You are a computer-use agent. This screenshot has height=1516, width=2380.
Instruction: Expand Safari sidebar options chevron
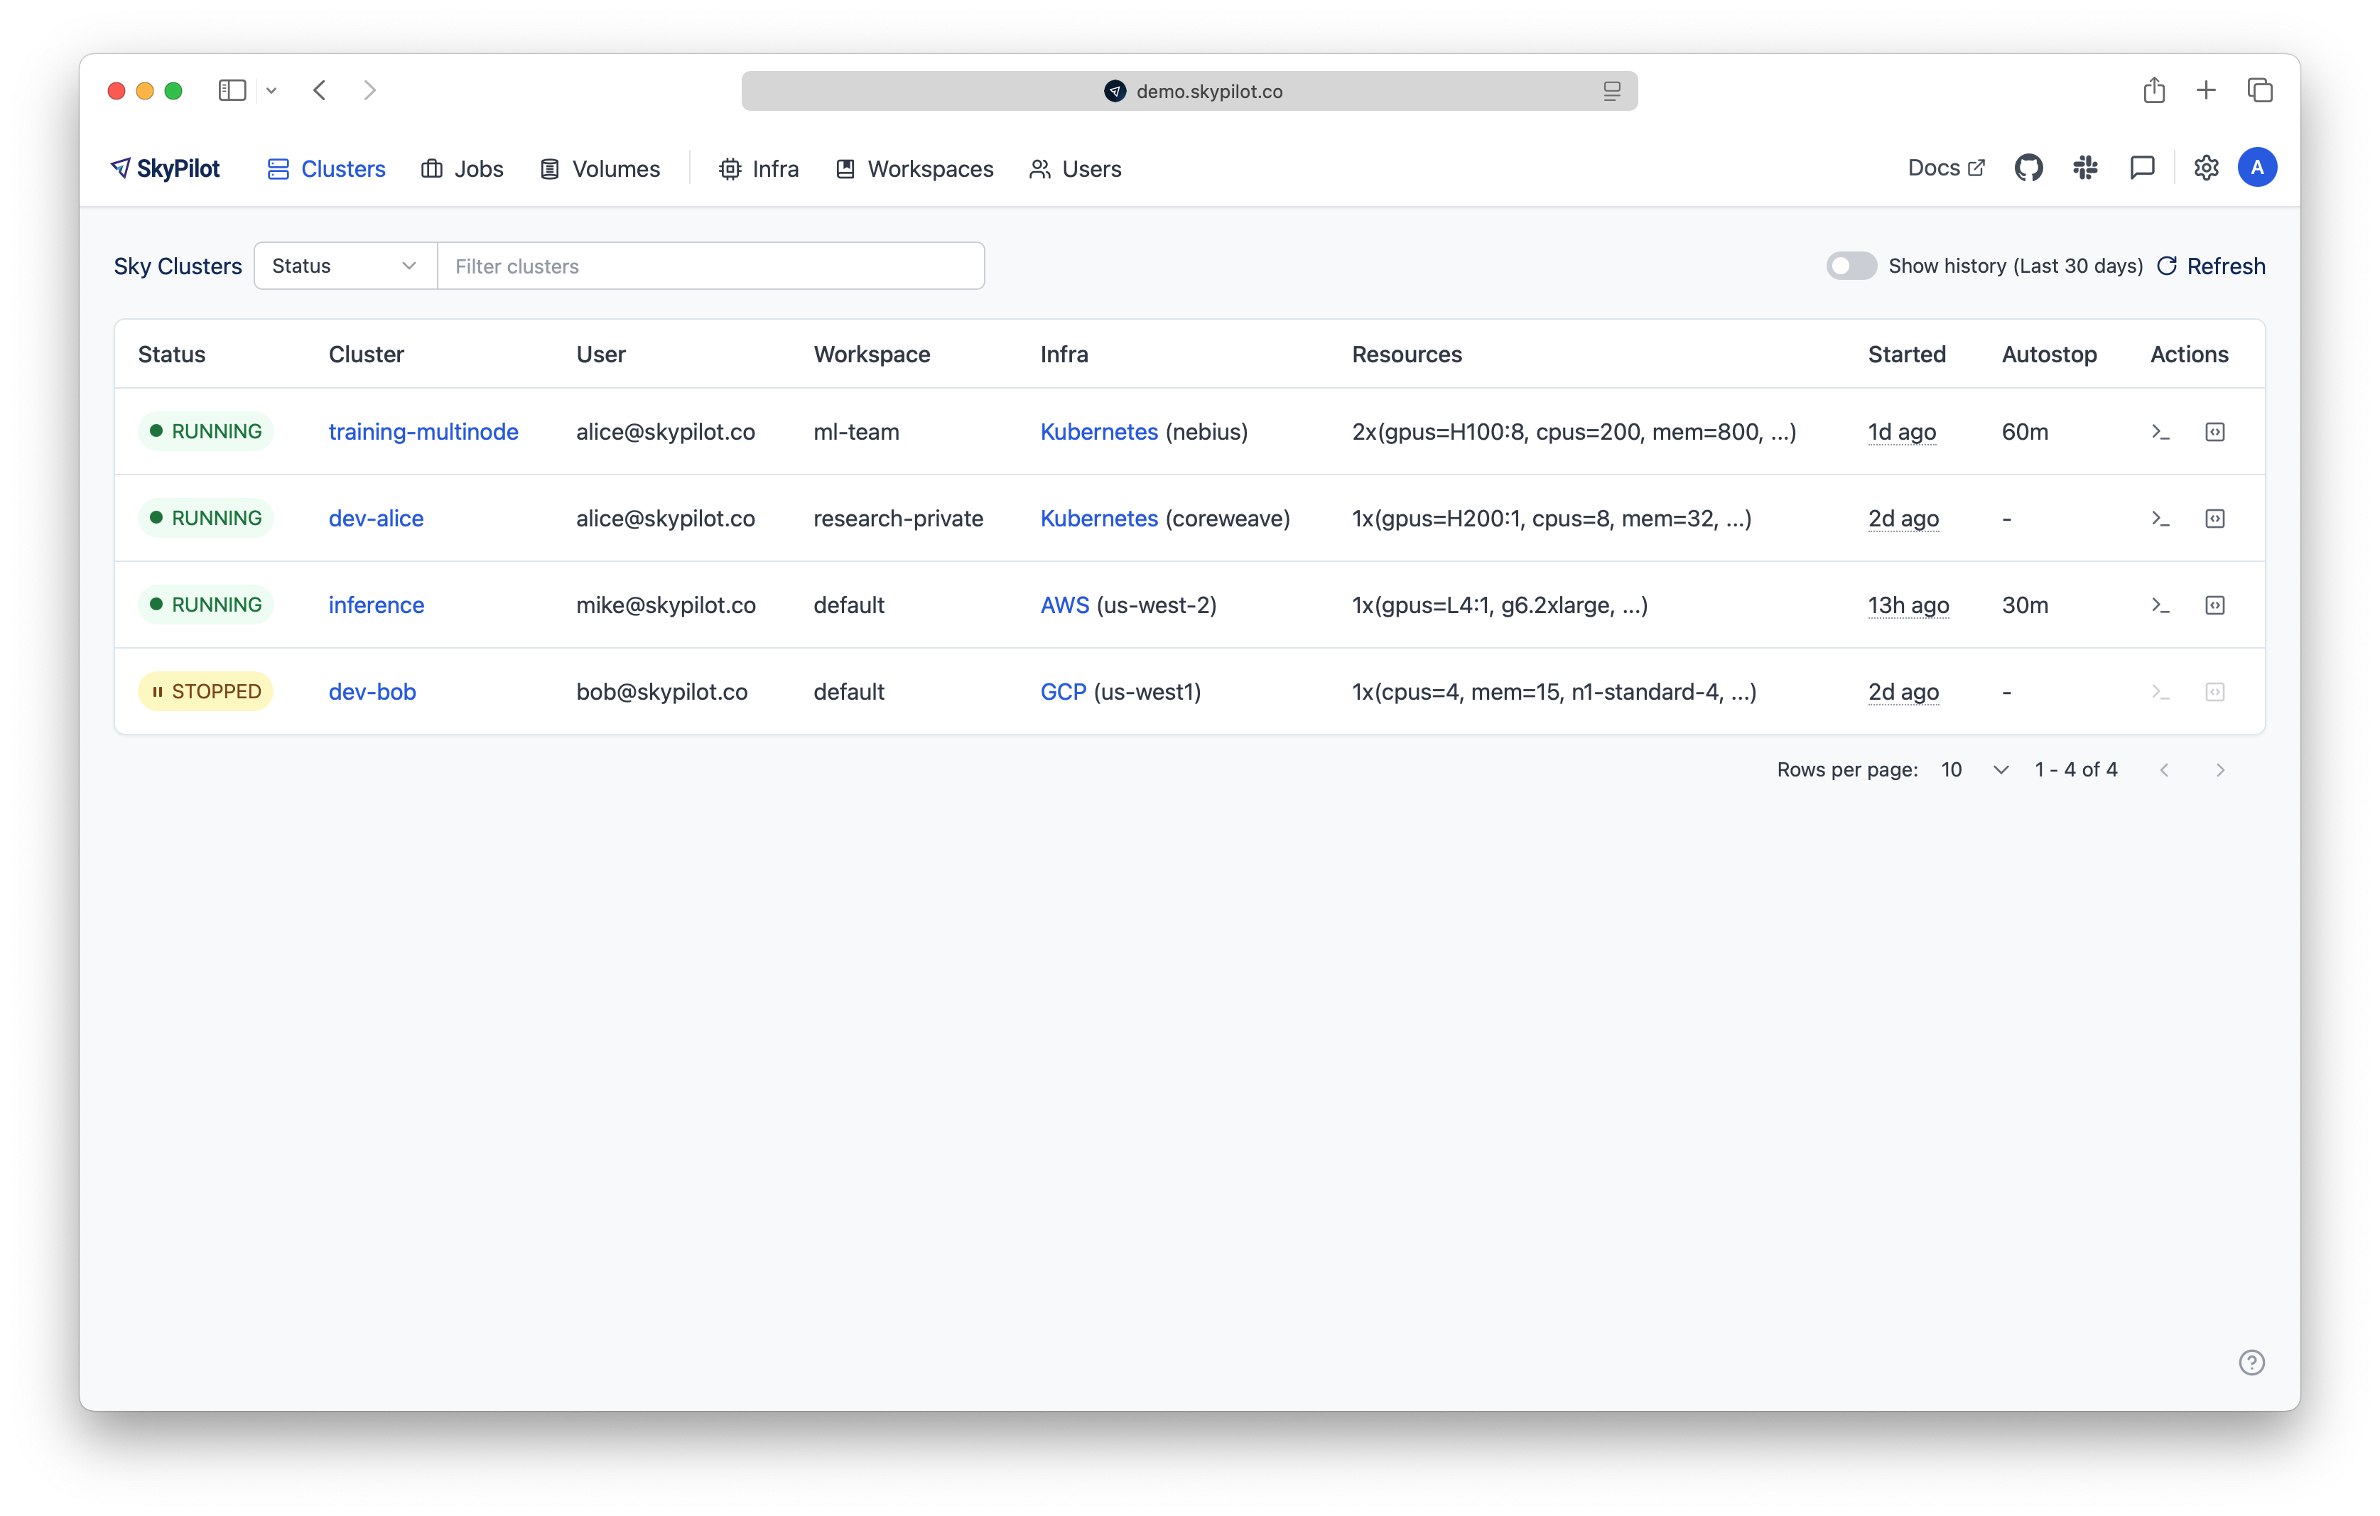[x=271, y=91]
